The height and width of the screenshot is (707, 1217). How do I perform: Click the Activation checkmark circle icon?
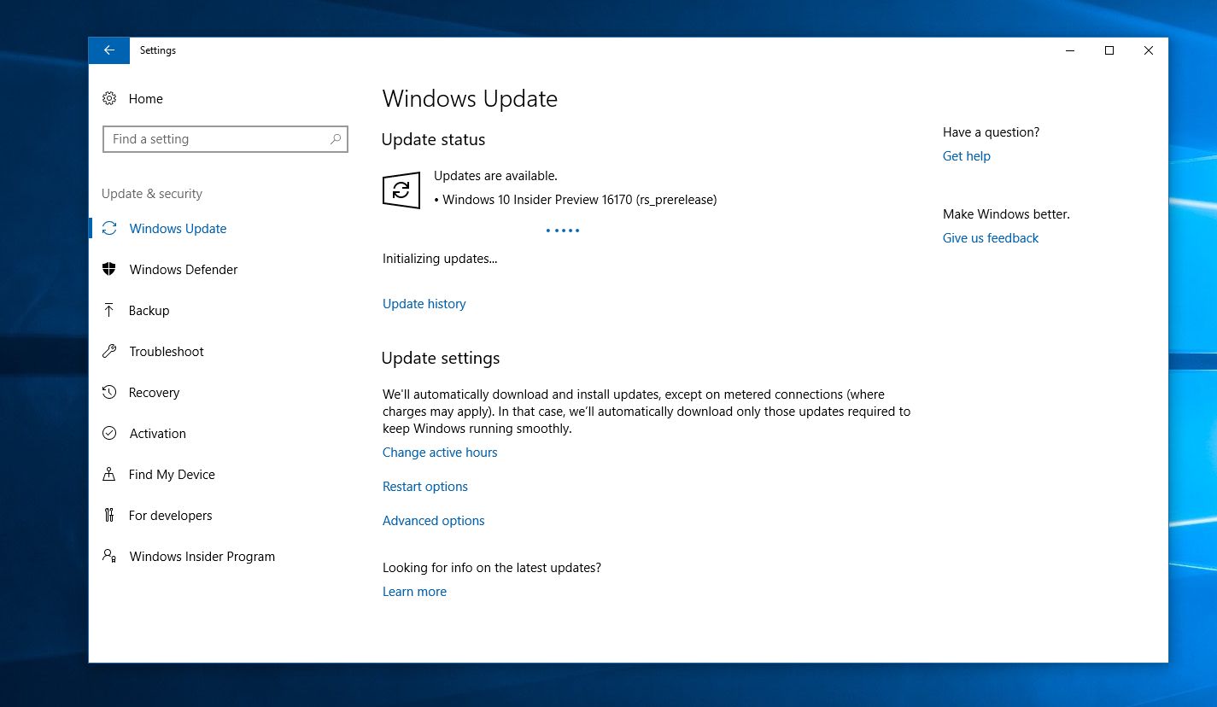click(x=109, y=434)
